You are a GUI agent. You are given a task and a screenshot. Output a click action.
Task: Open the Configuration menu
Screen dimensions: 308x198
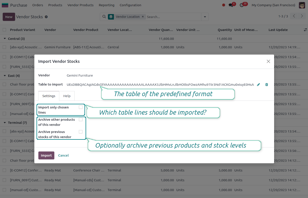(x=130, y=5)
